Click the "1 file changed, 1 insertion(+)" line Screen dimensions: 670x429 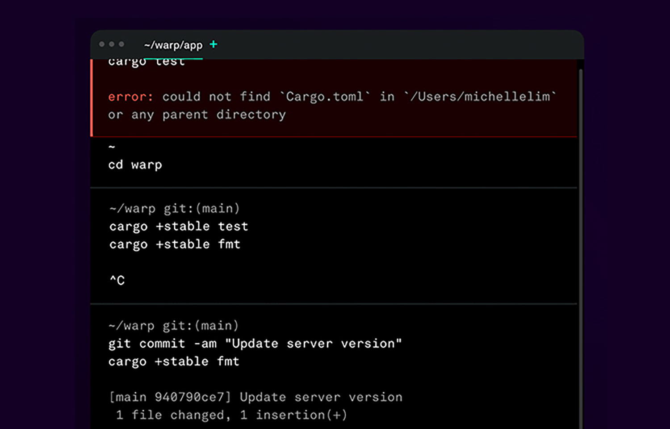pos(231,415)
